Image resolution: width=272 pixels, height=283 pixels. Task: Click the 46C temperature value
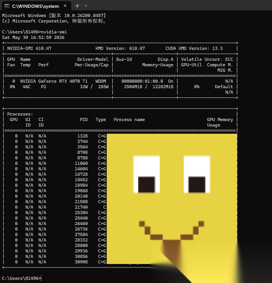[27, 87]
